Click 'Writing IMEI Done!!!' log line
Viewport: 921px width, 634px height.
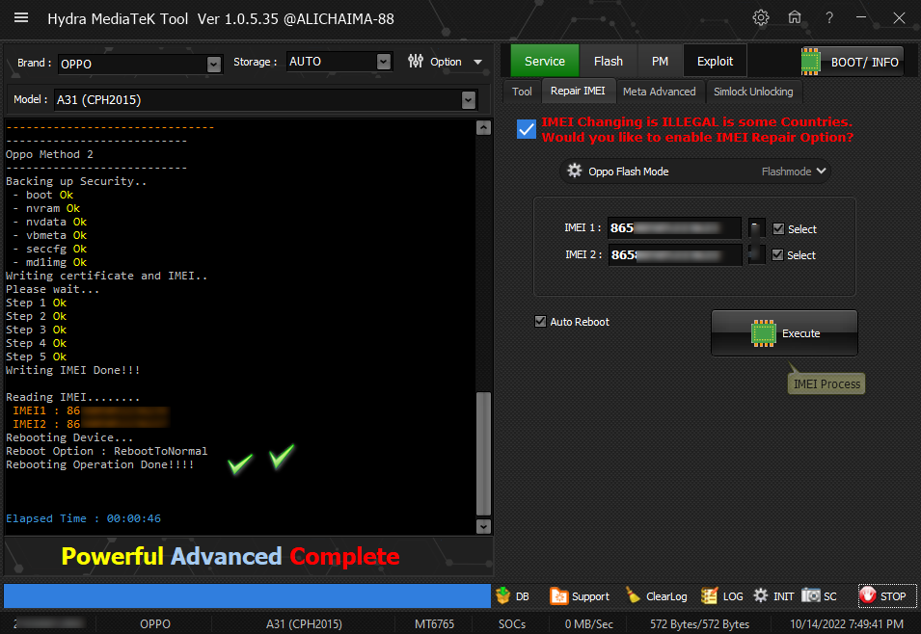point(73,370)
